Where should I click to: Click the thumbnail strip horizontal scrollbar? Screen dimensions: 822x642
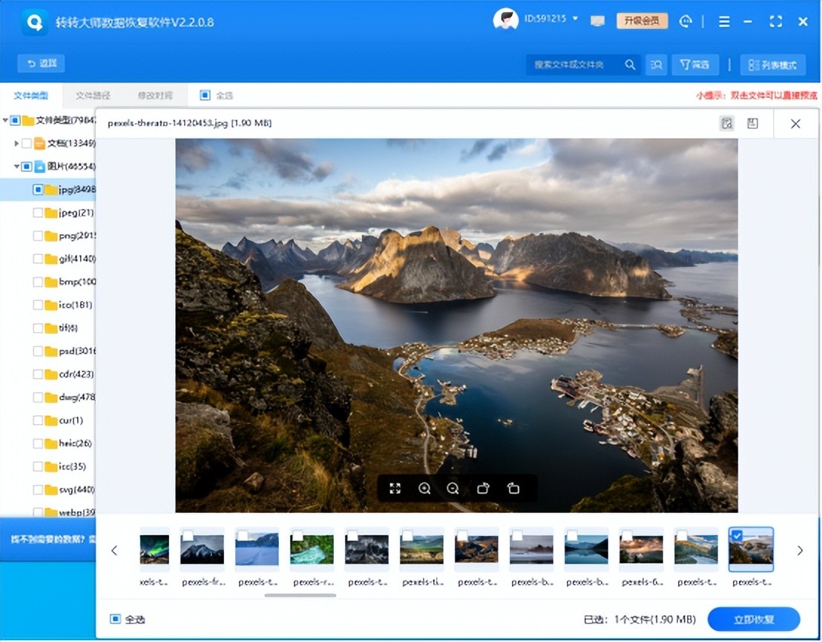(300, 595)
